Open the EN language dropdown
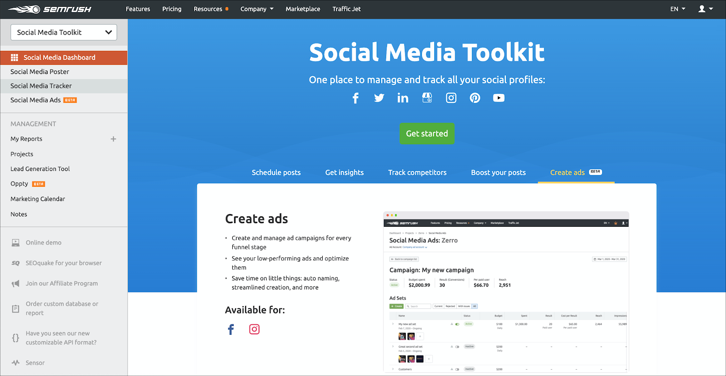The height and width of the screenshot is (376, 726). click(678, 9)
